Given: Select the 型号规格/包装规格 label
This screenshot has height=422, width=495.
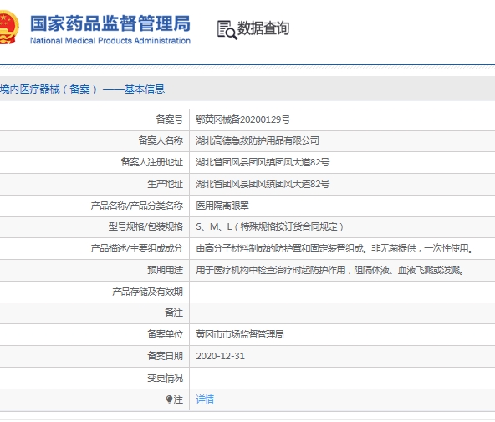Looking at the screenshot, I should (x=145, y=226).
